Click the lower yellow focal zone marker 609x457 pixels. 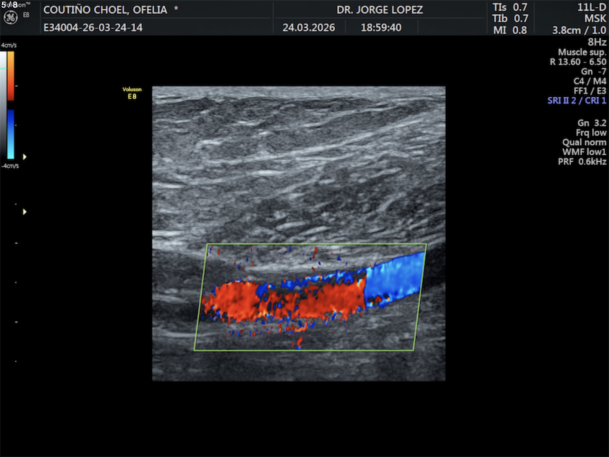(25, 212)
